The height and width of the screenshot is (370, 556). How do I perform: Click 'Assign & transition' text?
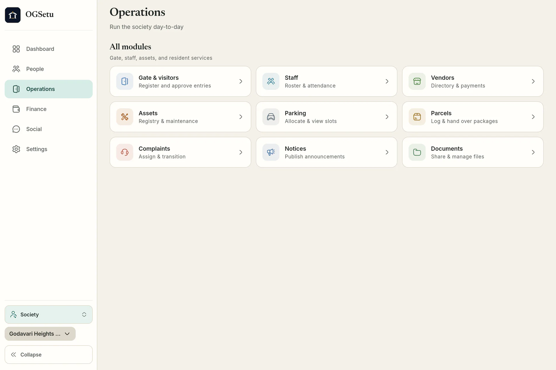click(x=162, y=156)
